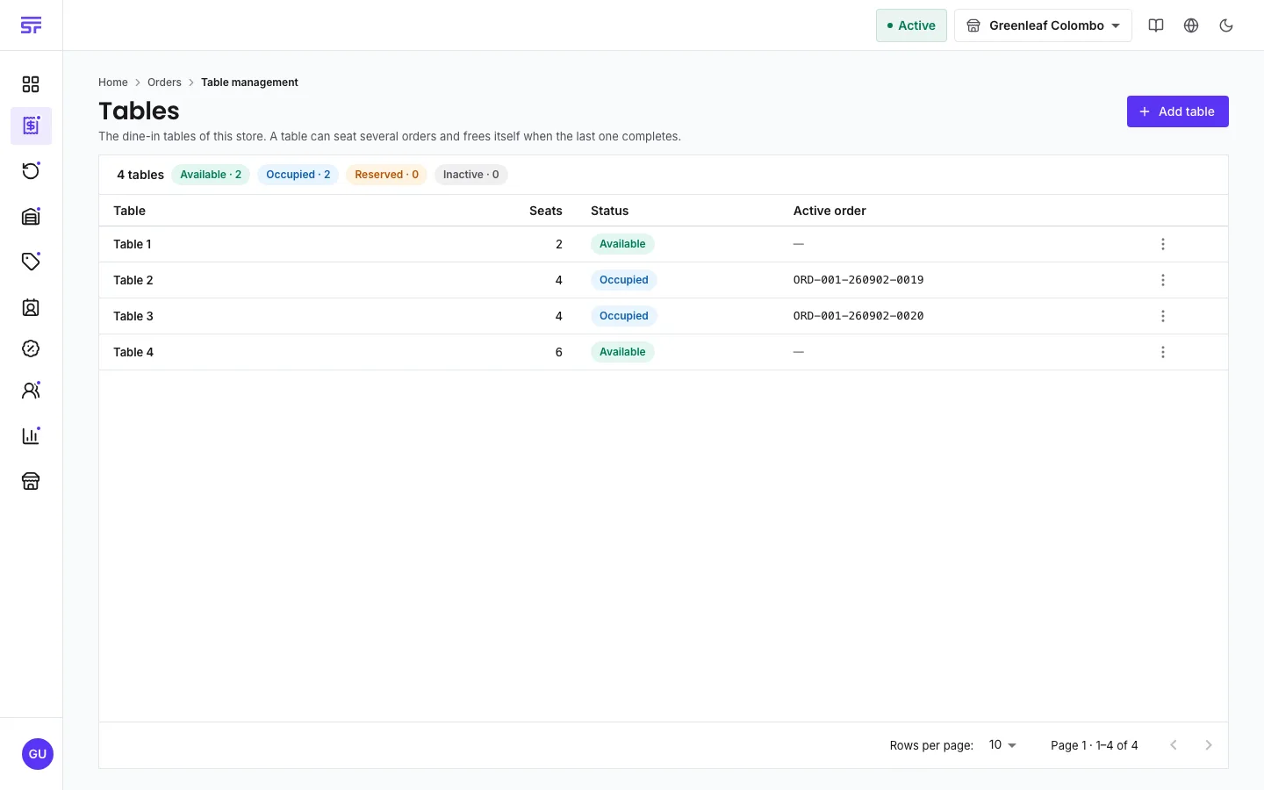1264x790 pixels.
Task: Click the Add table button
Action: tap(1177, 111)
